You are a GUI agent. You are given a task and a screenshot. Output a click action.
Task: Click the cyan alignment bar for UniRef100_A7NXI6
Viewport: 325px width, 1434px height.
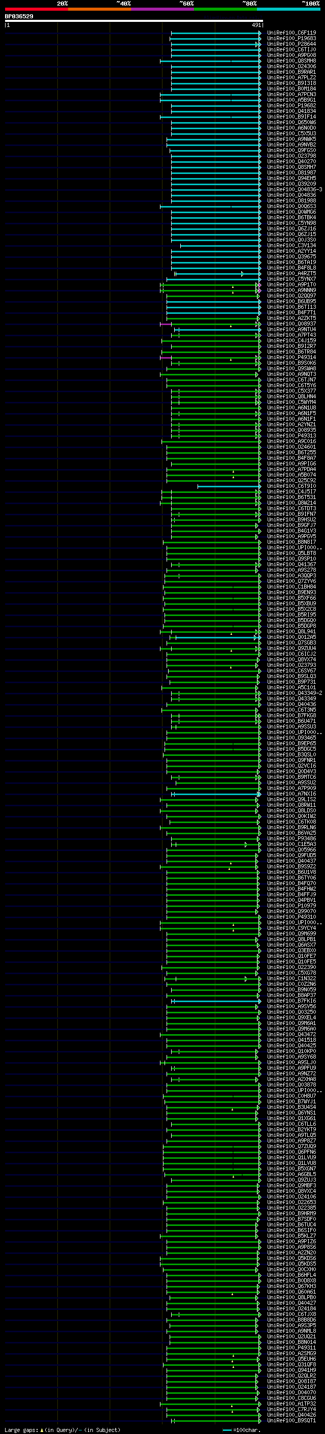[216, 795]
